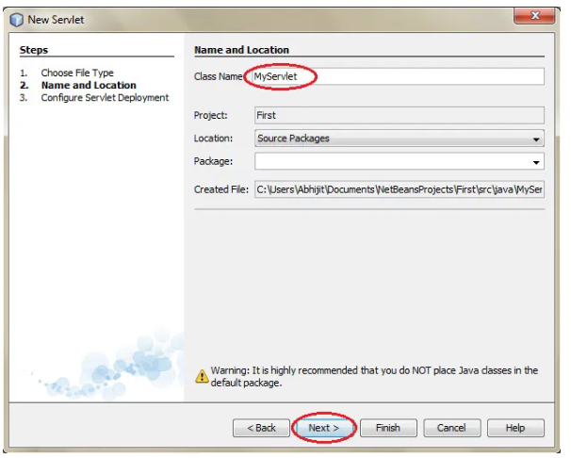Click the Created File path field
Screen dimensions: 571x458
(399, 189)
